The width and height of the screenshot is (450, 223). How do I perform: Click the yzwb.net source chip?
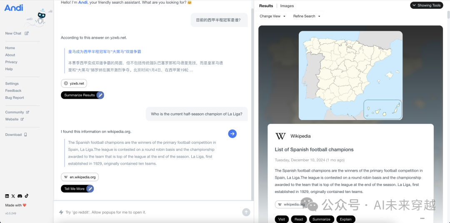[74, 83]
